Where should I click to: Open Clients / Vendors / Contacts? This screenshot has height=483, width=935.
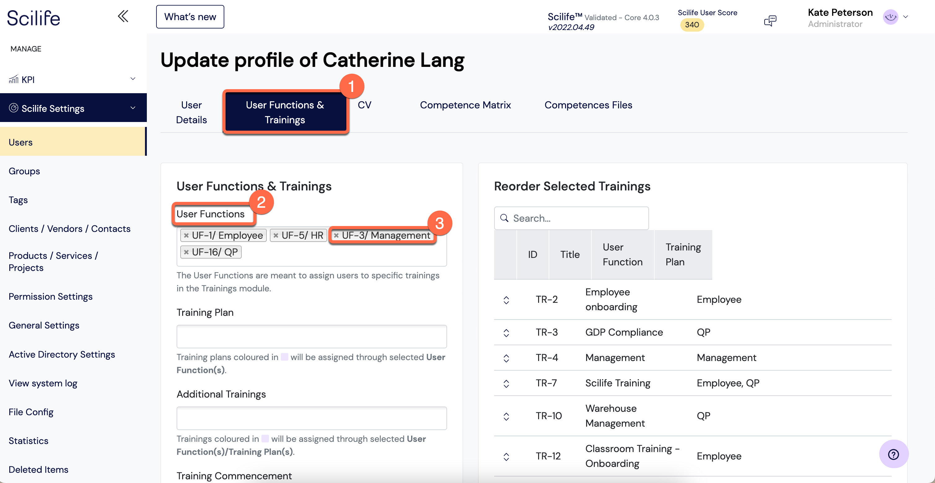[x=69, y=228]
